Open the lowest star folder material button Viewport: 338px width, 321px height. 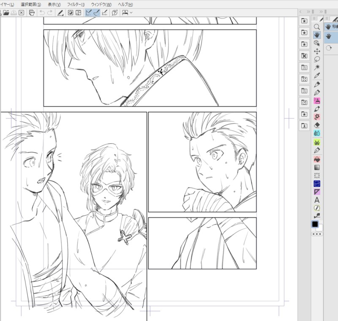point(304,114)
